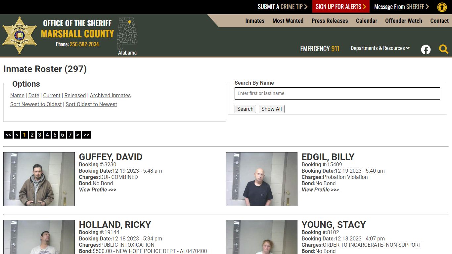Viewport: 452px width, 254px height.
Task: Open Ricky Holland's mugshot photo
Action: pyautogui.click(x=39, y=237)
